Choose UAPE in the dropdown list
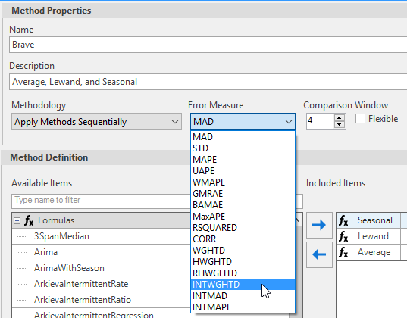 pyautogui.click(x=243, y=171)
